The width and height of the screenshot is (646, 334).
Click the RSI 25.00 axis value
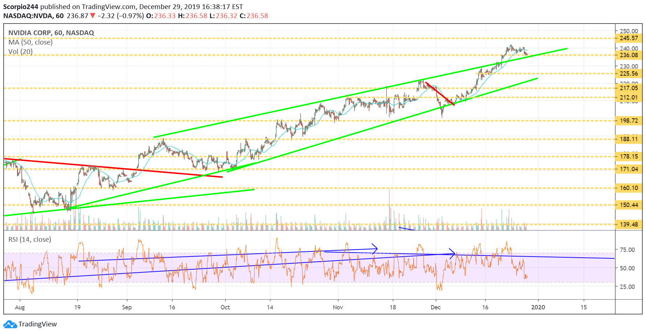tap(628, 287)
